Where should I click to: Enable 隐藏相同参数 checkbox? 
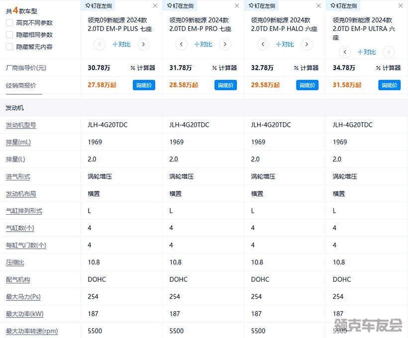9,35
